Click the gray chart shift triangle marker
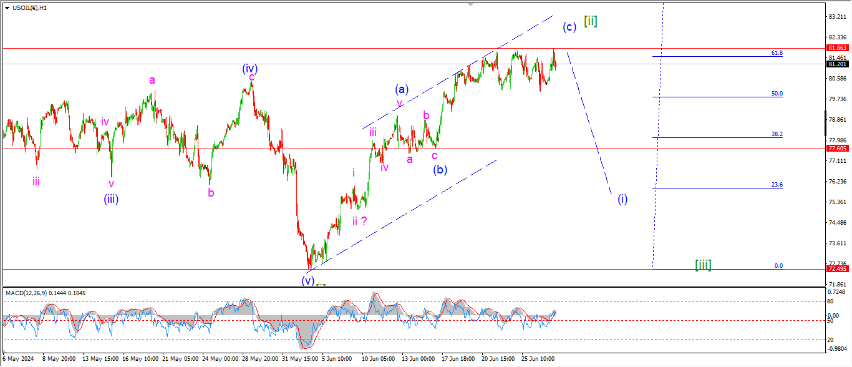This screenshot has height=367, width=852. pyautogui.click(x=470, y=4)
